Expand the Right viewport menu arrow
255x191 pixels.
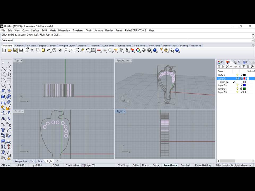pos(125,111)
